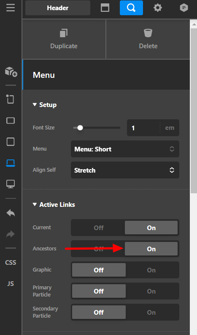Click the add element cube icon
This screenshot has width=197, height=335.
[11, 71]
